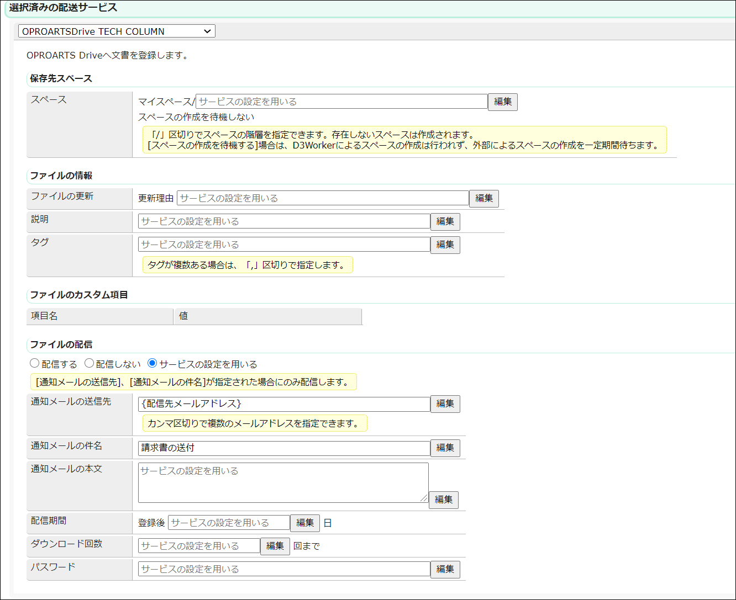The height and width of the screenshot is (600, 736).
Task: Click the 更新理由 input field
Action: tap(323, 198)
